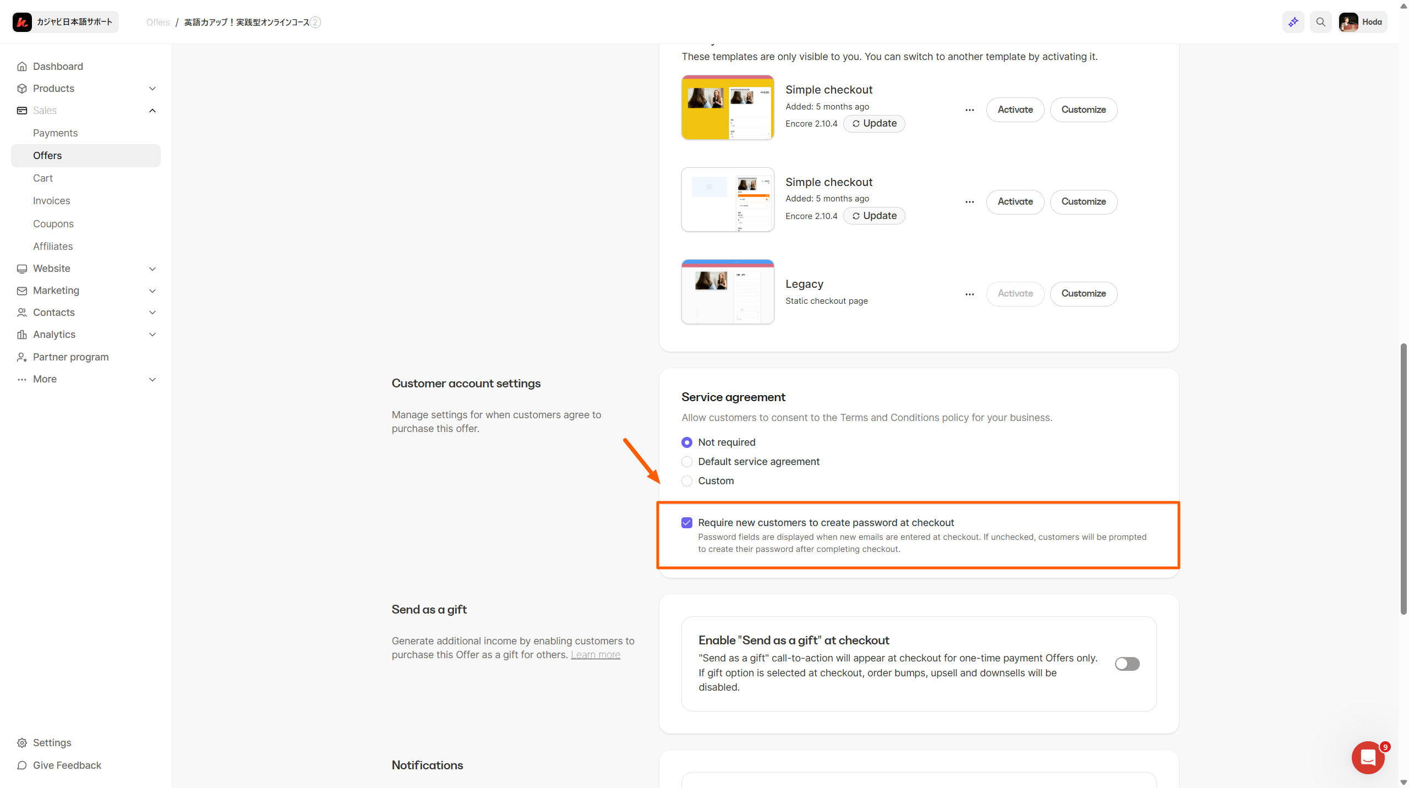Uncheck Require new customers to create password
This screenshot has height=788, width=1409.
686,523
